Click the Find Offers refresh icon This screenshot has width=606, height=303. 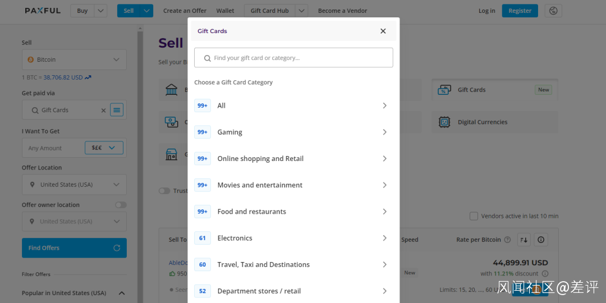point(117,248)
